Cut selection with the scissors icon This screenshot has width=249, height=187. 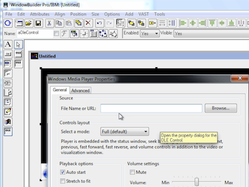coord(49,23)
